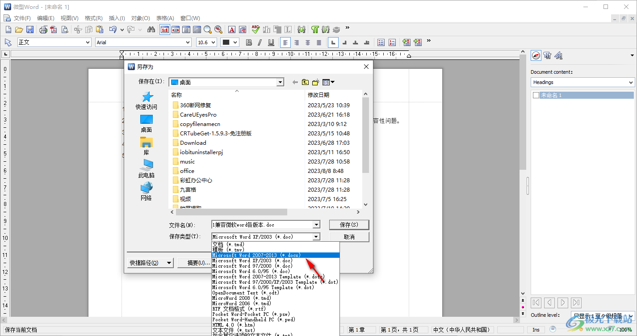
Task: Create a new document from toolbar
Action: pos(8,29)
